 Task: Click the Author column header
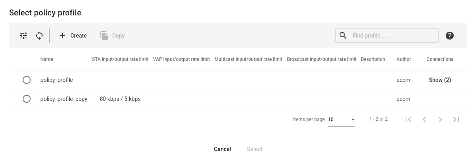pos(404,59)
